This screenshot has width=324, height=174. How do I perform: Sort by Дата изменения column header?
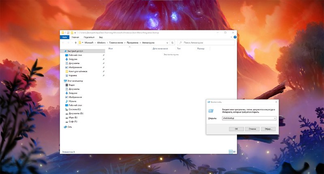point(160,49)
